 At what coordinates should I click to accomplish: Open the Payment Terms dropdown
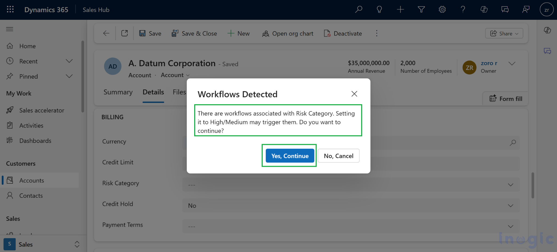tap(351, 227)
